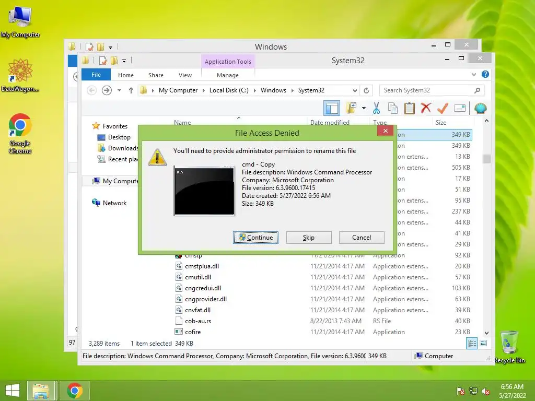Open Desktop in navigation pane
This screenshot has height=401, width=535.
click(x=119, y=137)
